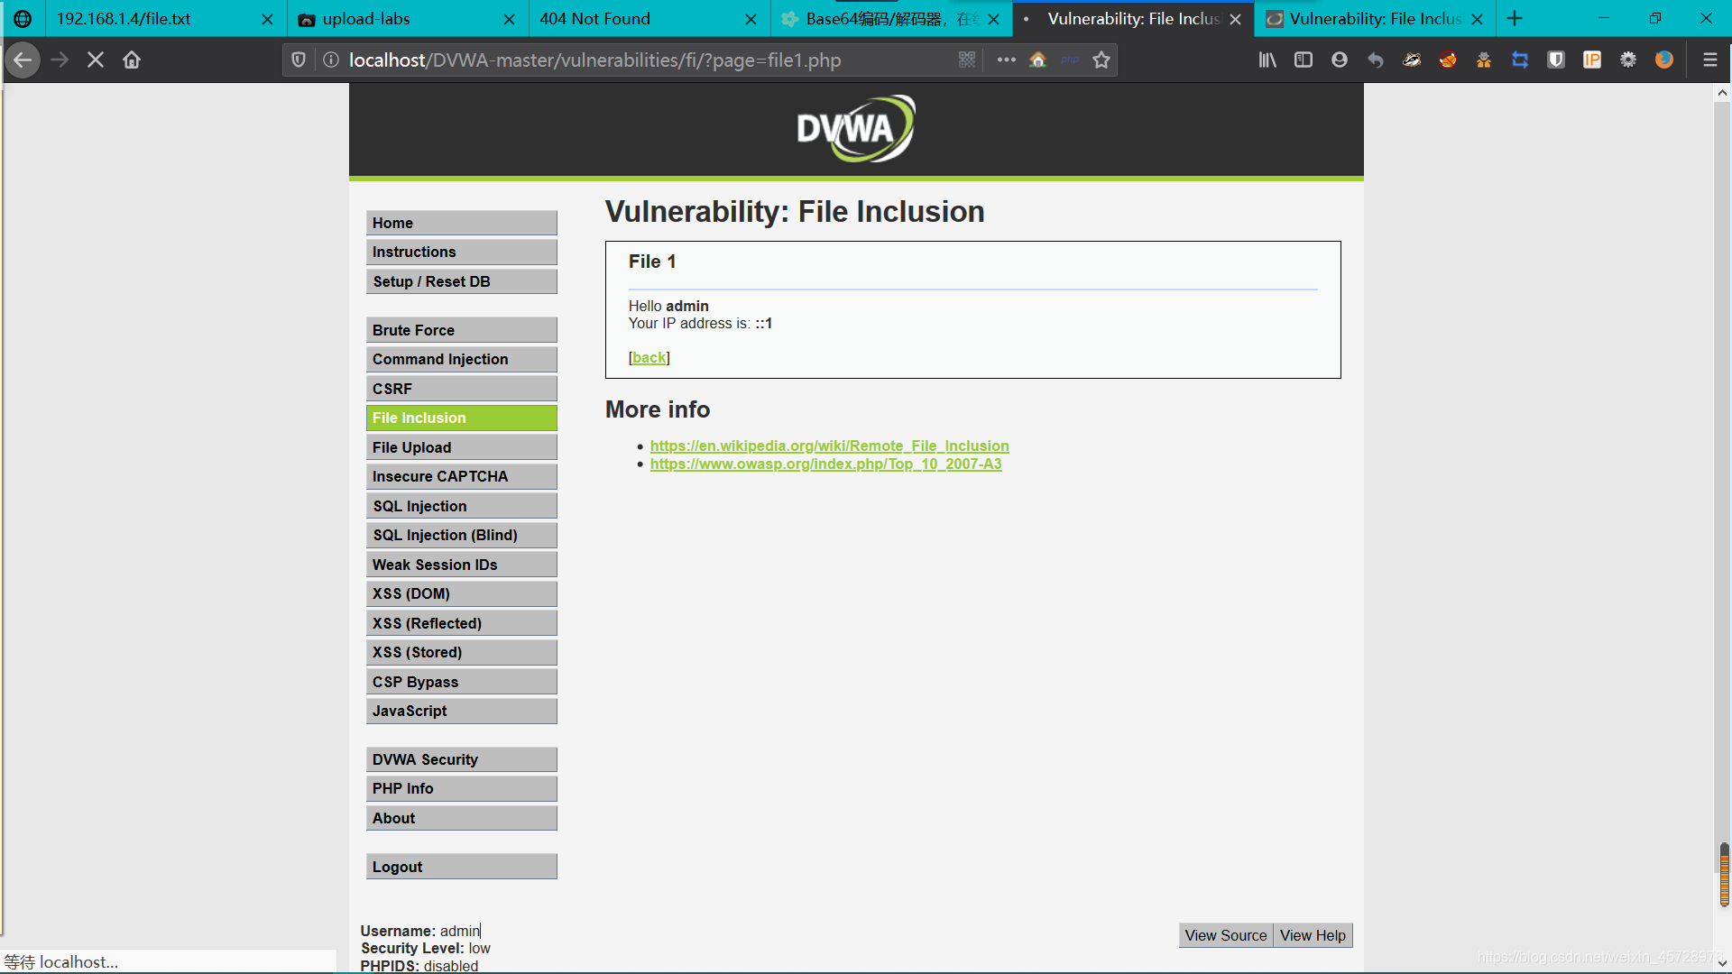Open Home in DVWA sidebar
Screen dimensions: 1732x974
pos(461,223)
